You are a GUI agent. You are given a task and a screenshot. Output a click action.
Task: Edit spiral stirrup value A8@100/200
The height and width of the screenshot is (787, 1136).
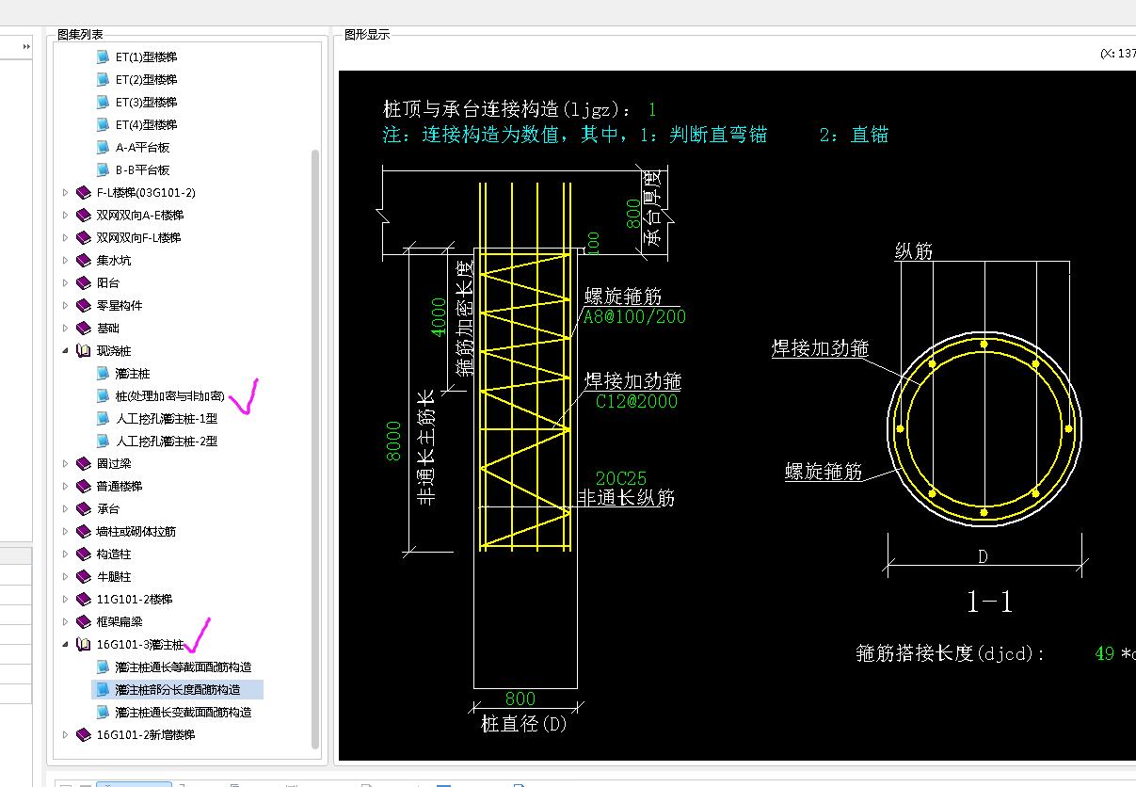635,316
